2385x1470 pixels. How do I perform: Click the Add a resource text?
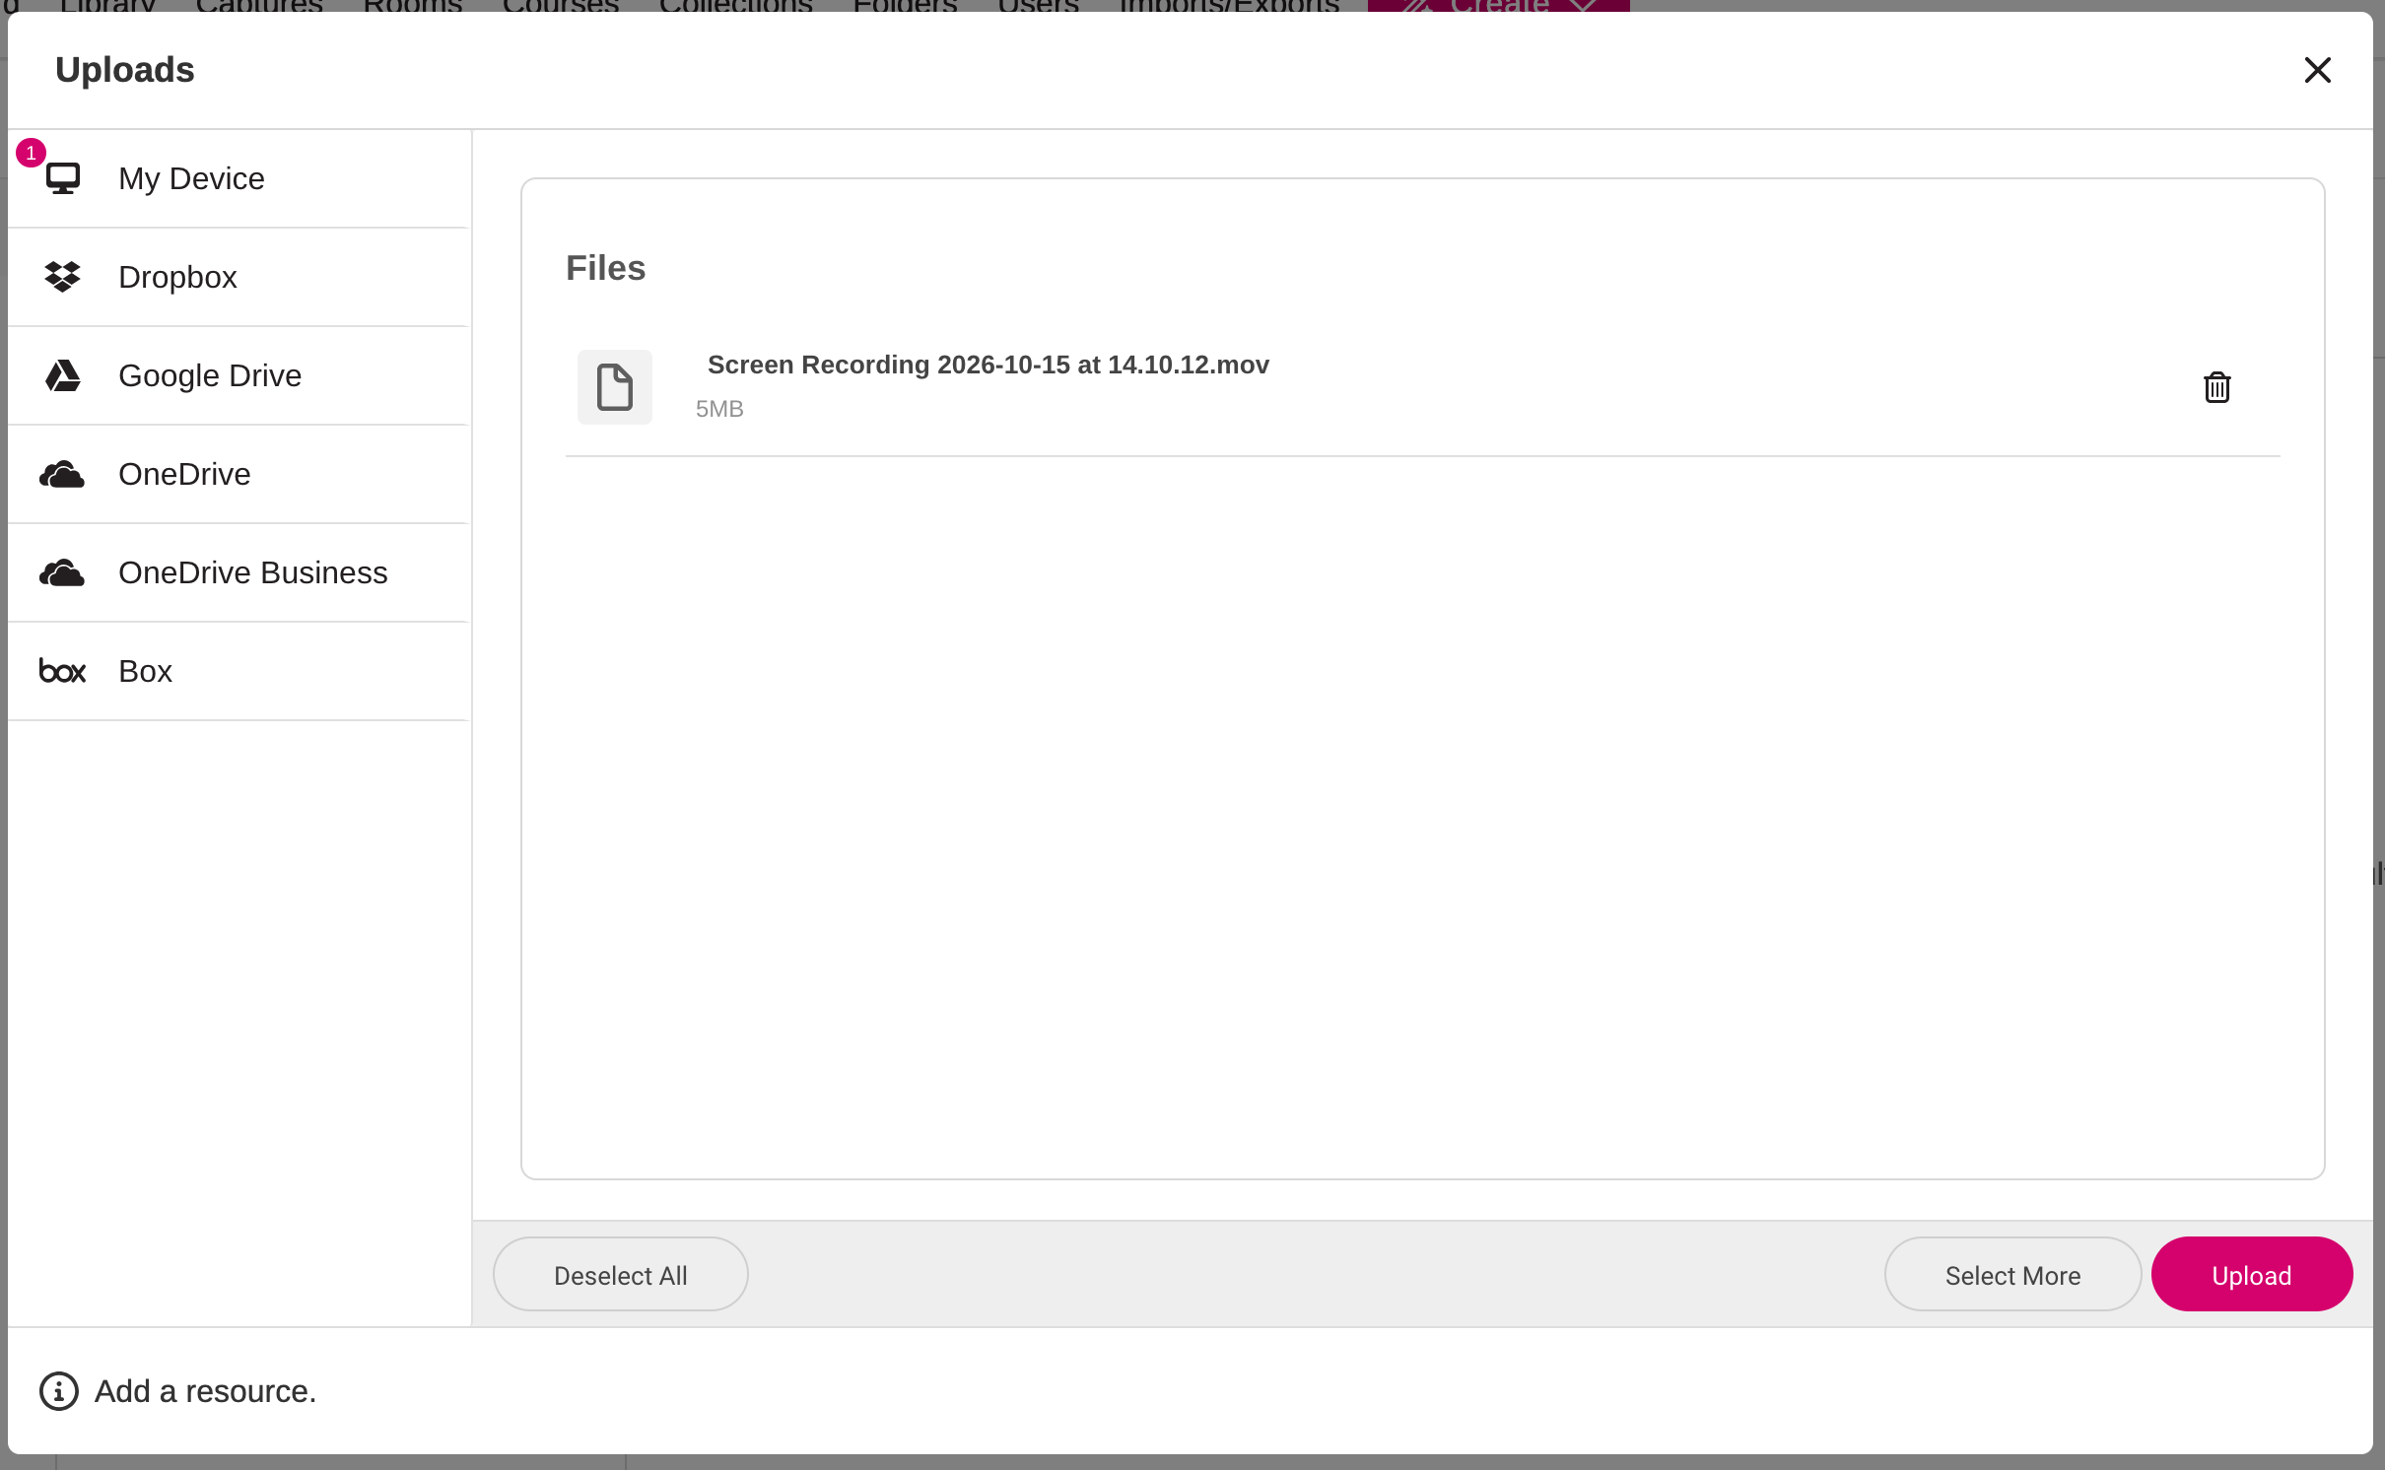(206, 1391)
